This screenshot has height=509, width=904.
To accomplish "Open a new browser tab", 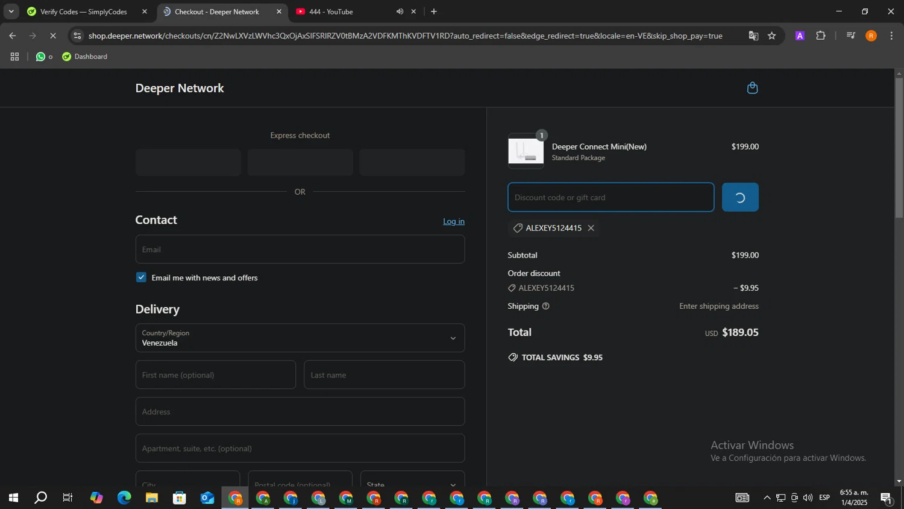I will pyautogui.click(x=434, y=11).
